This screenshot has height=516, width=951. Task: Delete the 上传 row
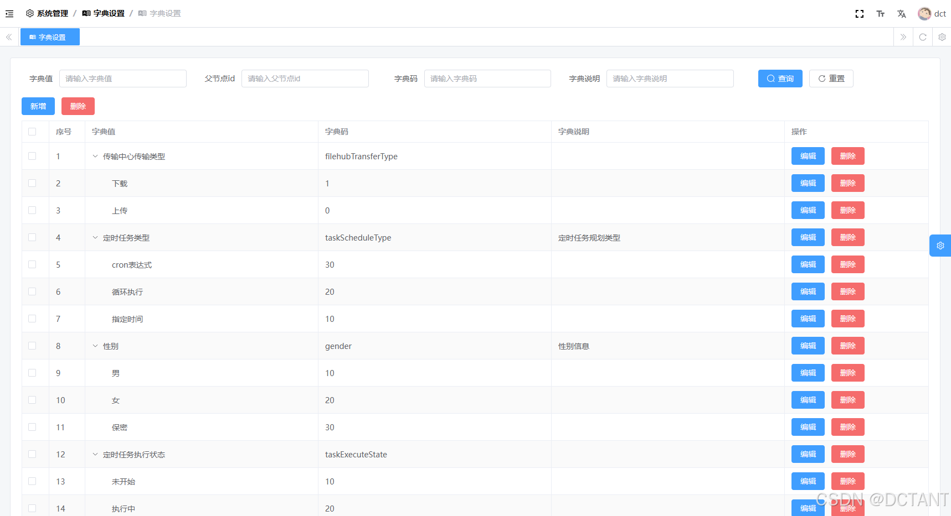pos(848,210)
